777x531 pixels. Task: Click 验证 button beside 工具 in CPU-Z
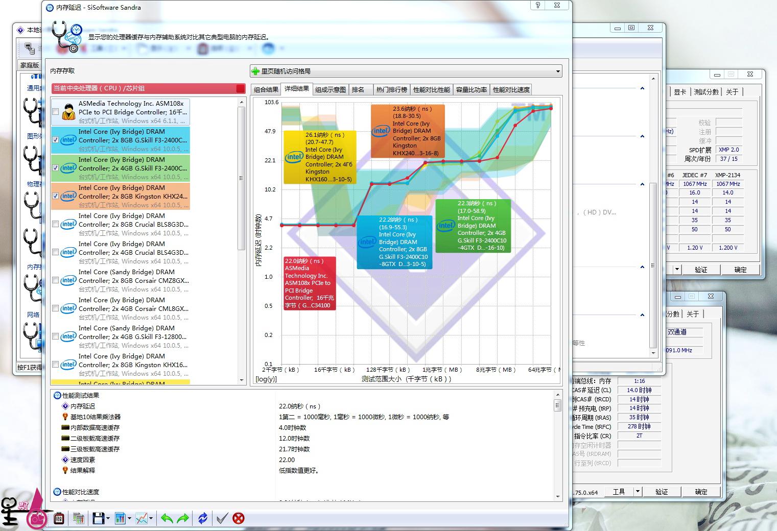pos(662,492)
